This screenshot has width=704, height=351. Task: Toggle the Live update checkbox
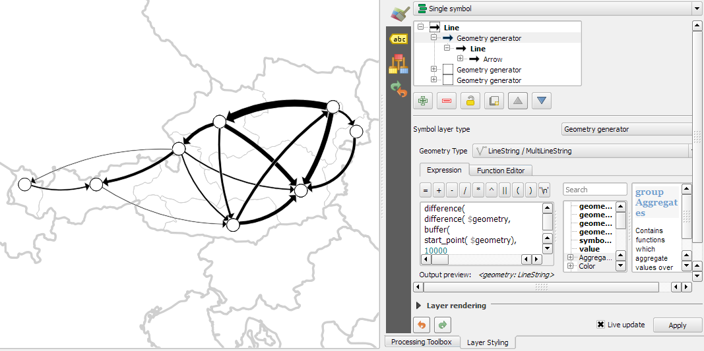click(600, 325)
